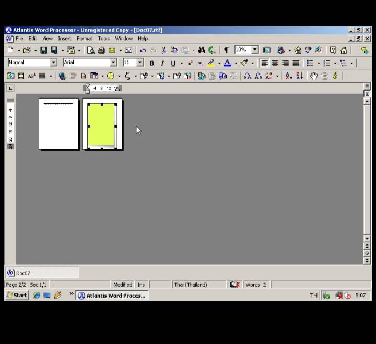Click the open folder icon
376x344 pixels.
tap(27, 50)
